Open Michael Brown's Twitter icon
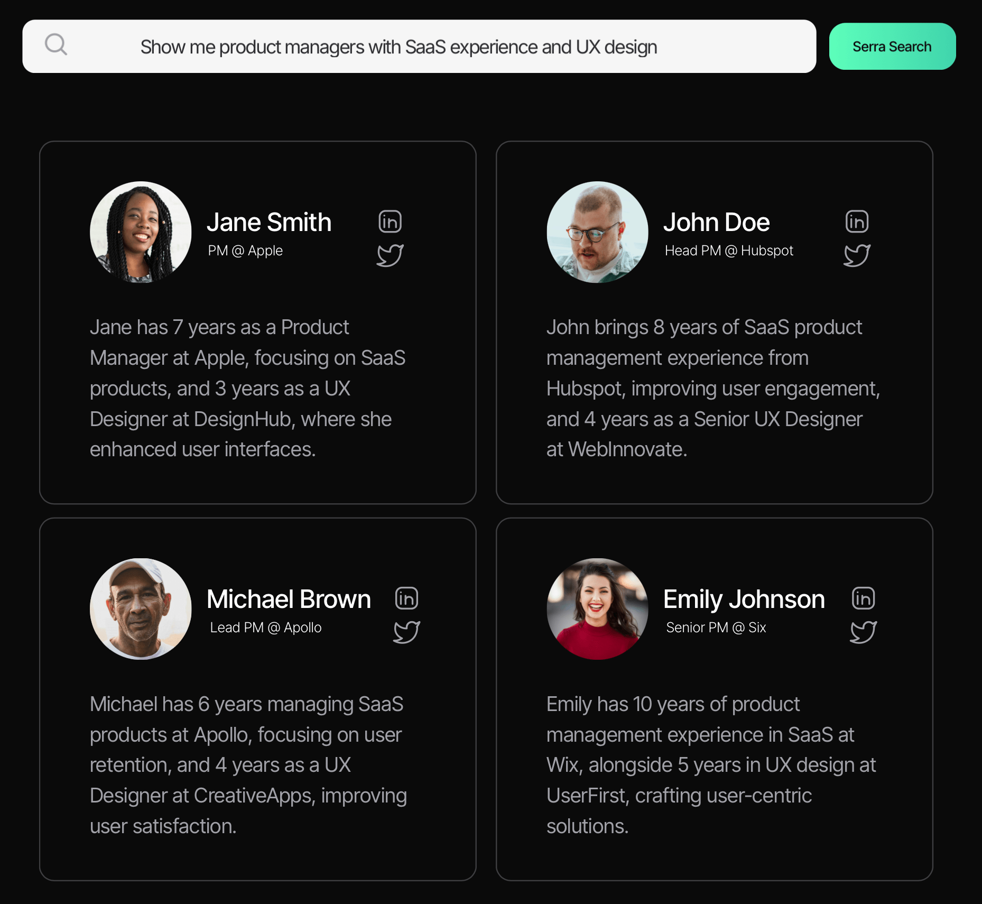The width and height of the screenshot is (982, 904). point(406,632)
